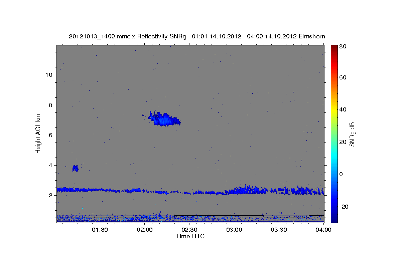
Task: Click the 02:30 time tick label
Action: 189,230
